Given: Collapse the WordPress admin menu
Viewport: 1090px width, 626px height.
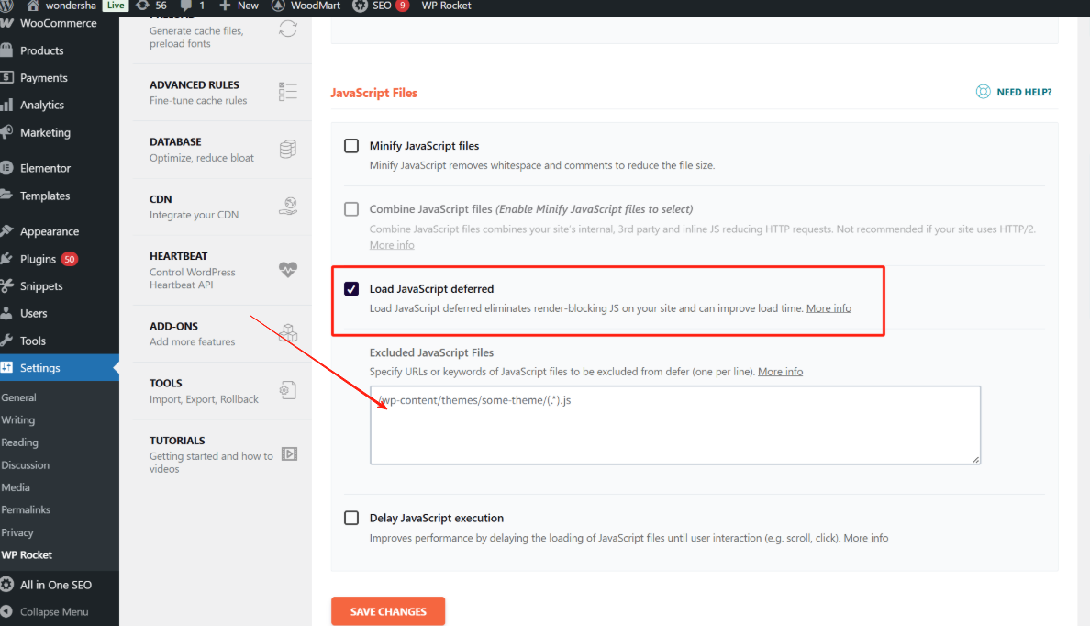Looking at the screenshot, I should [x=53, y=612].
